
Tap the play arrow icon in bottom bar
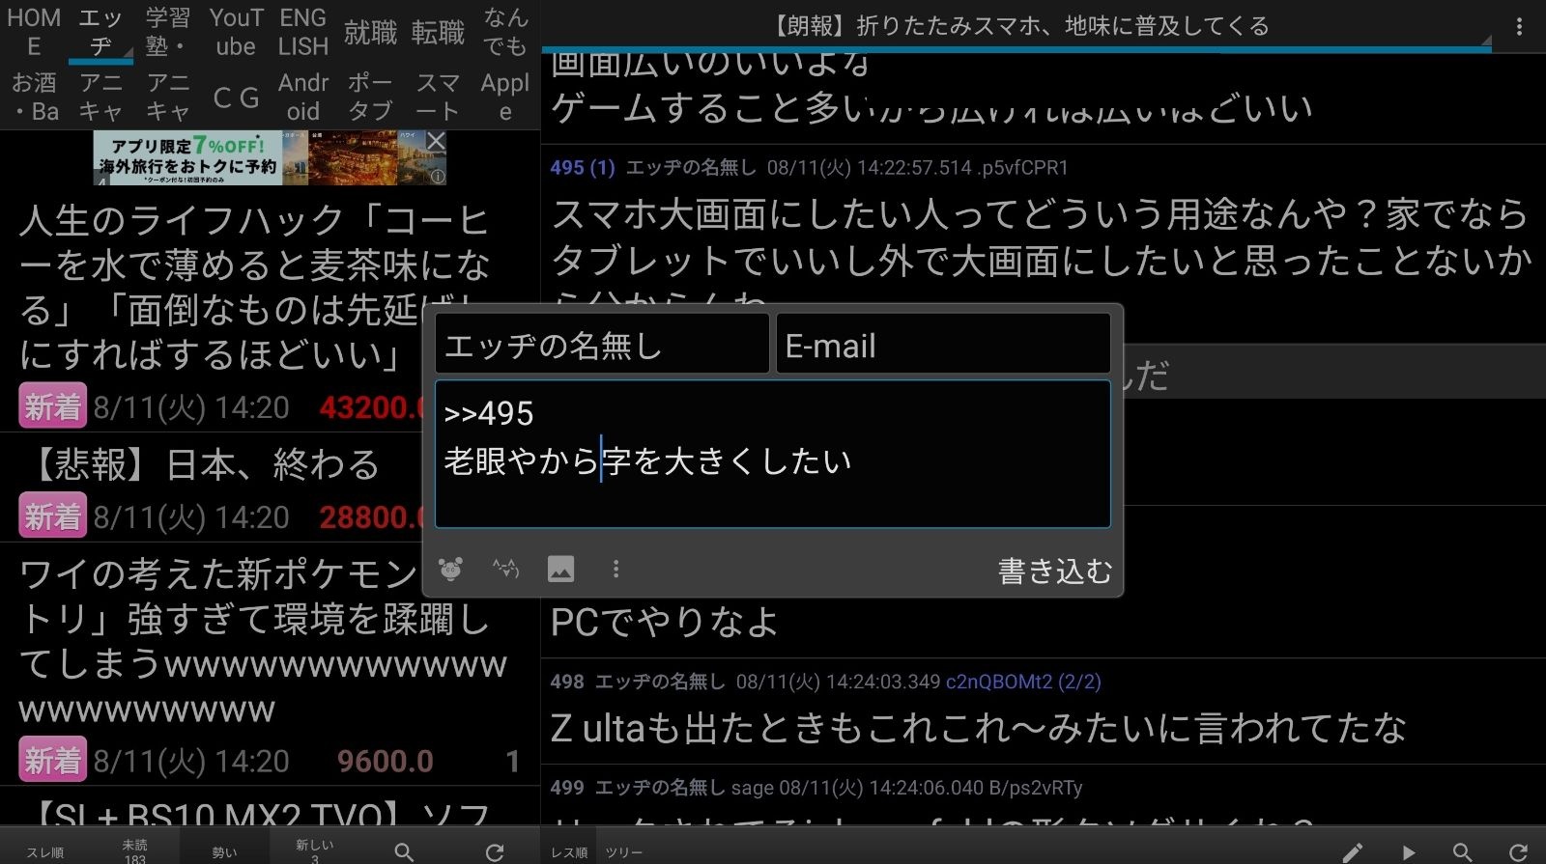1408,851
